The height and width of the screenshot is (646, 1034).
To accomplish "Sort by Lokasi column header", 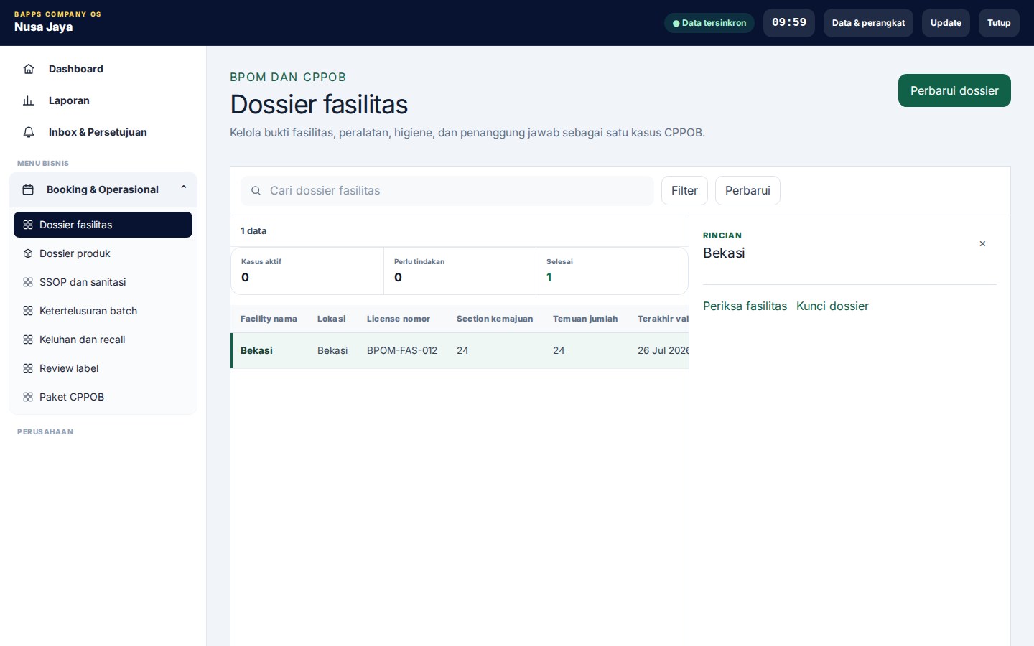I will pos(331,319).
